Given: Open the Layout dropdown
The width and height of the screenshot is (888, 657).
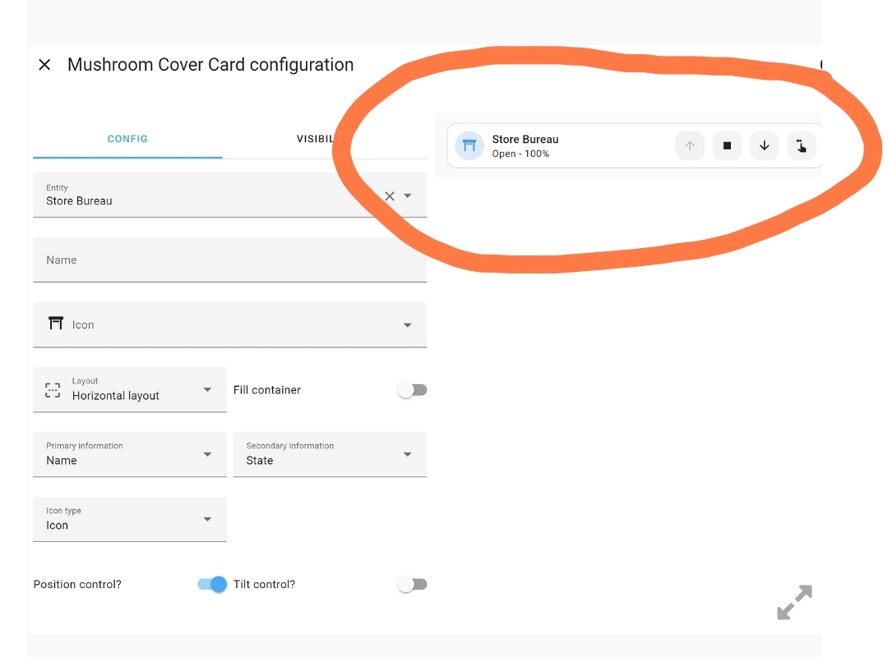Looking at the screenshot, I should coord(130,390).
